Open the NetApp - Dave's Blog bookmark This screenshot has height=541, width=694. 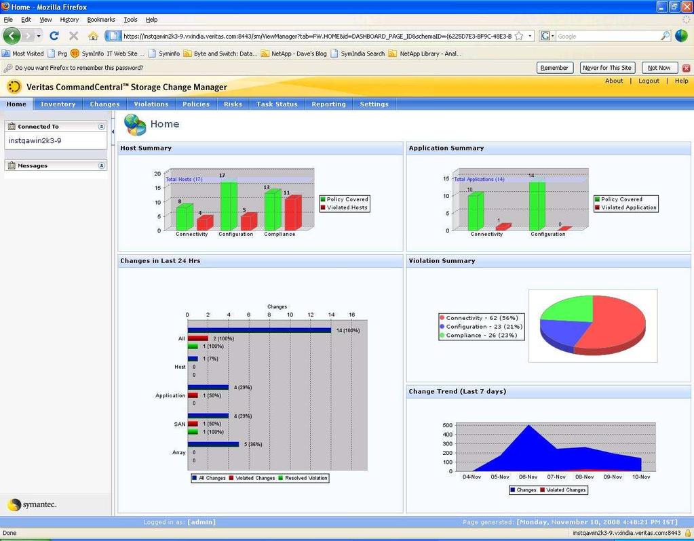point(294,54)
